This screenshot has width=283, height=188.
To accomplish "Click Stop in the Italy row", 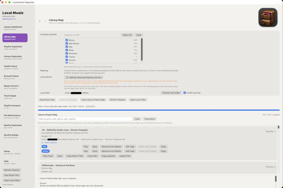I will (x=95, y=147).
